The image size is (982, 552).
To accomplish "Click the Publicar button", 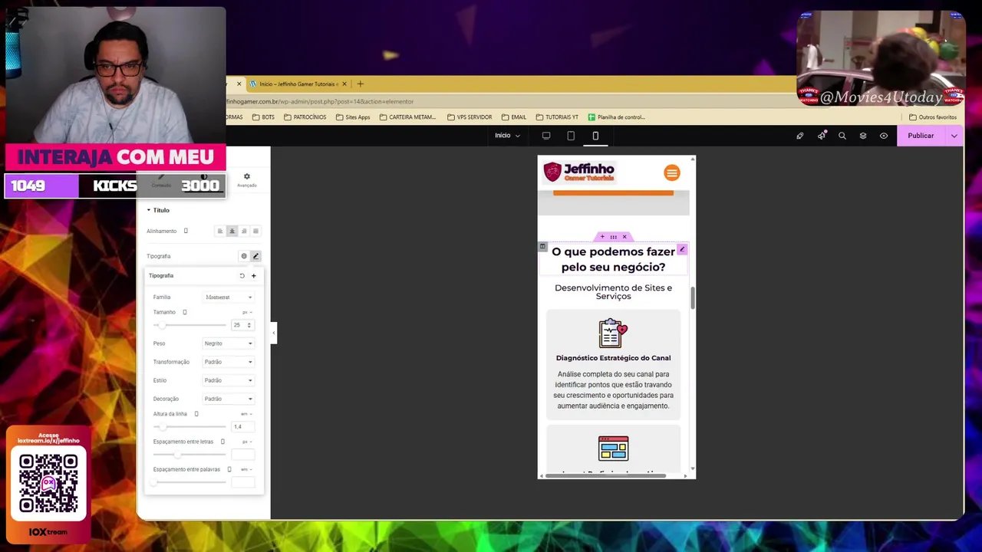I will click(x=921, y=136).
